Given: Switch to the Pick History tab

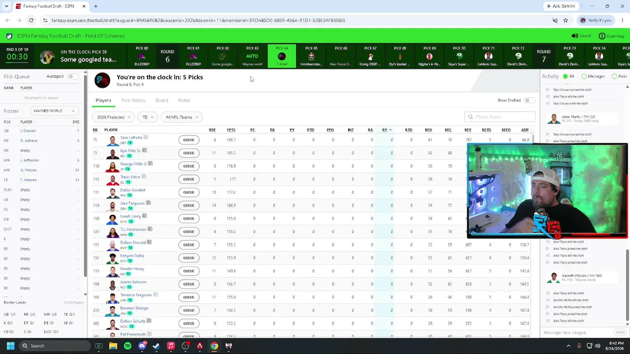Looking at the screenshot, I should coord(133,100).
